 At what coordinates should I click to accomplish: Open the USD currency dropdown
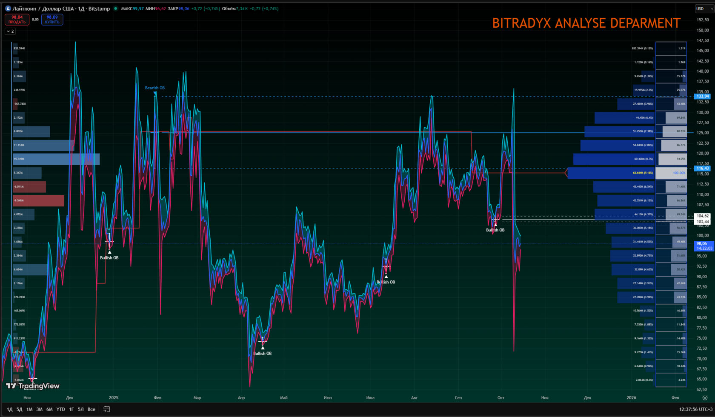click(704, 9)
